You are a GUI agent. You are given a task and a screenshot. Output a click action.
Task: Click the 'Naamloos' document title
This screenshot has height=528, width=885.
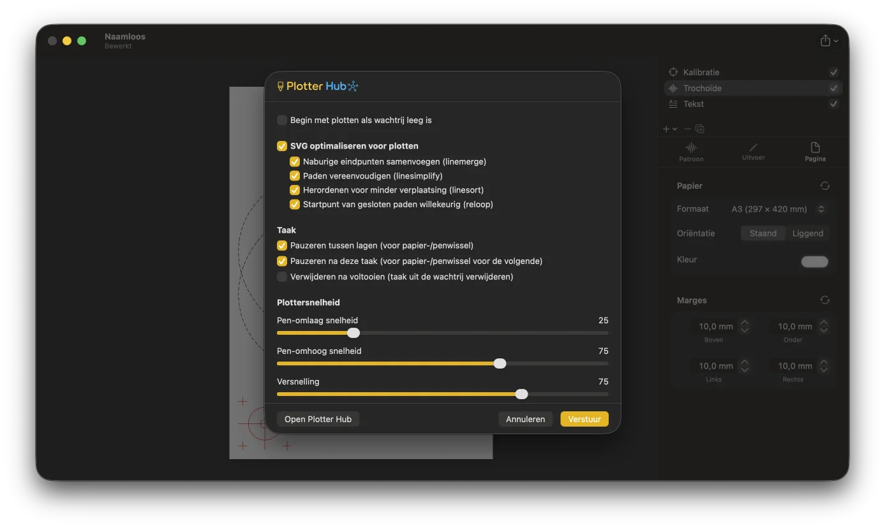(125, 36)
